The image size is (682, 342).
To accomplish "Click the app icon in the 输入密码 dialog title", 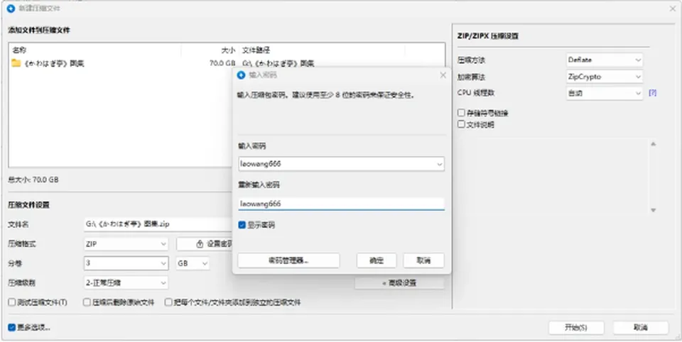I will [241, 75].
